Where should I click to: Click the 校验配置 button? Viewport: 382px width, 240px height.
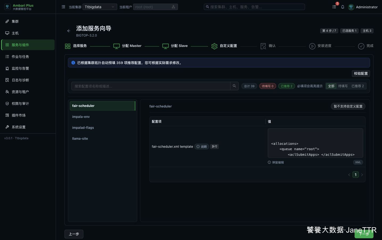coord(361,73)
